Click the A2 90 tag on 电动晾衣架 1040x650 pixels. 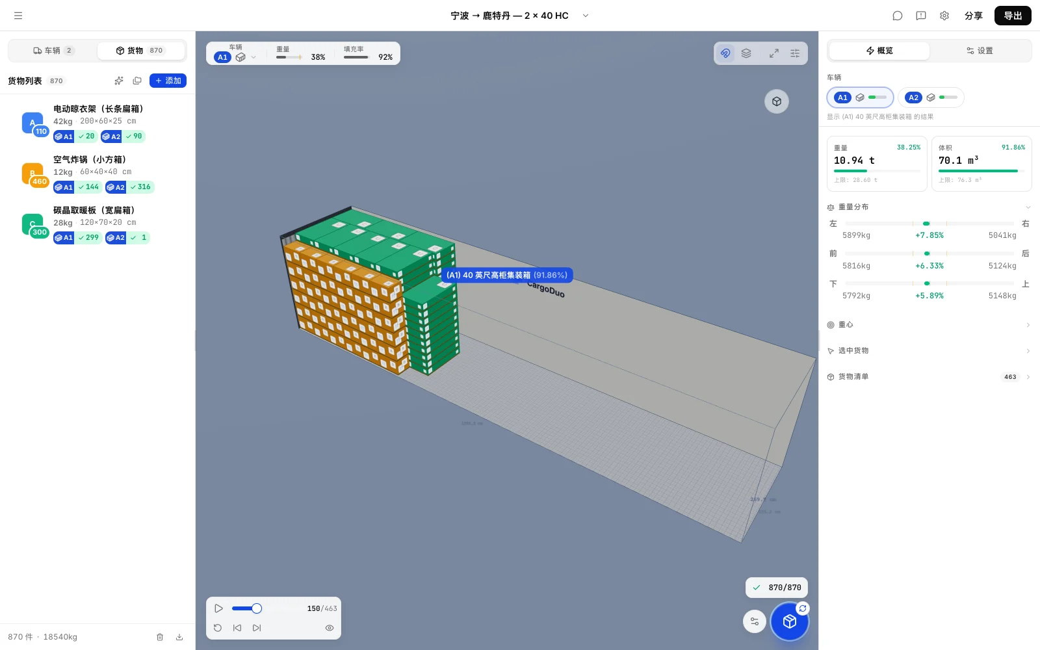pos(123,136)
